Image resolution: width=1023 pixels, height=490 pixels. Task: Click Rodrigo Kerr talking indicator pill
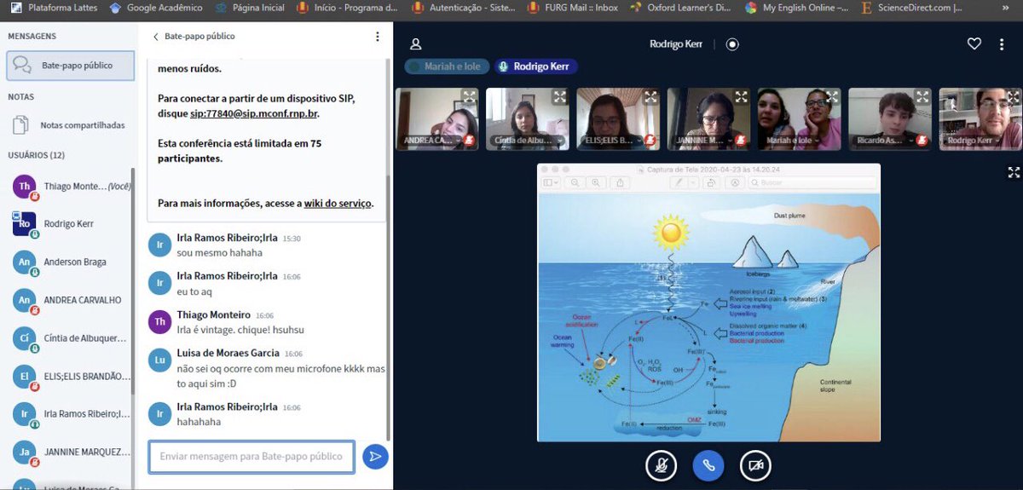tap(536, 66)
